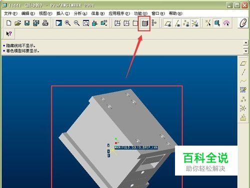Refit the model to the window
This screenshot has height=188, width=250.
click(86, 23)
